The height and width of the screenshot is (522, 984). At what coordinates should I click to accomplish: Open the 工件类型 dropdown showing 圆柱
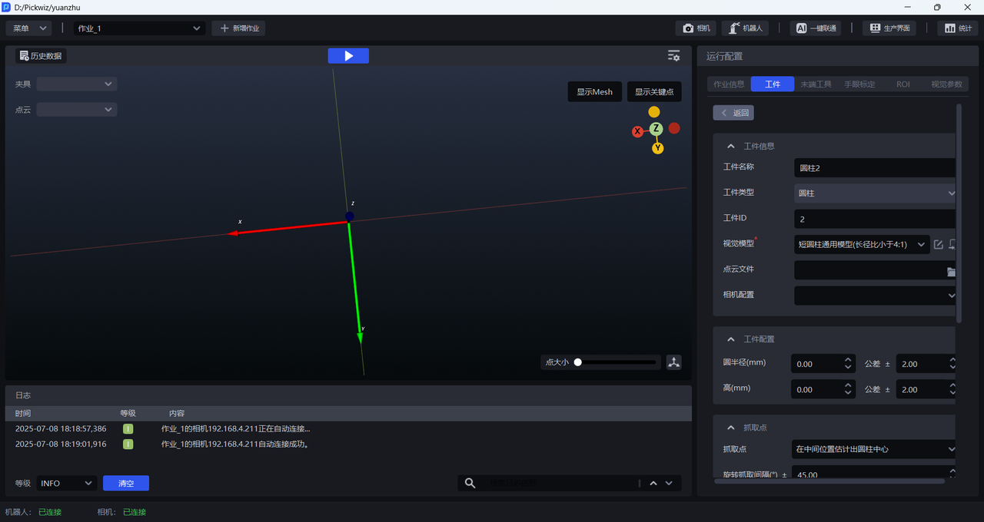pos(875,193)
